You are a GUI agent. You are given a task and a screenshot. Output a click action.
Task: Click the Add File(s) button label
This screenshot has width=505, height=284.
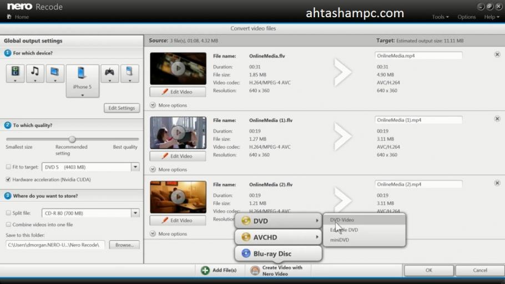pyautogui.click(x=225, y=270)
